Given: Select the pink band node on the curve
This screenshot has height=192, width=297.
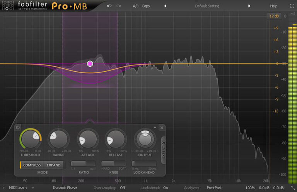Looking at the screenshot, I should [90, 63].
